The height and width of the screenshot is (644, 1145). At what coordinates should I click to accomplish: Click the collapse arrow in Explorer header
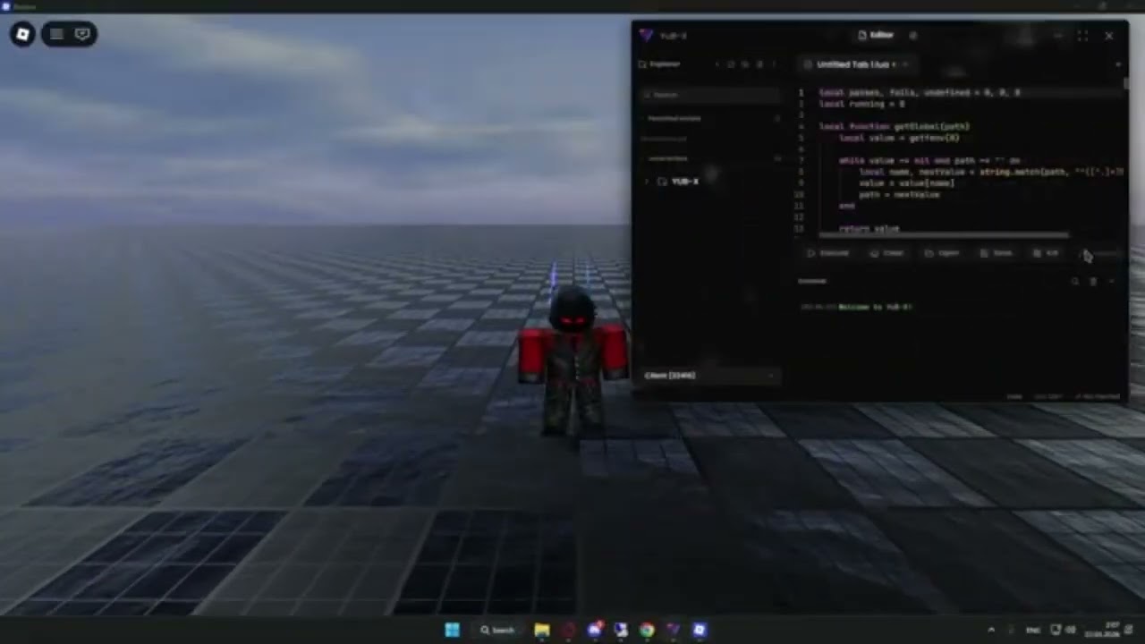[717, 64]
